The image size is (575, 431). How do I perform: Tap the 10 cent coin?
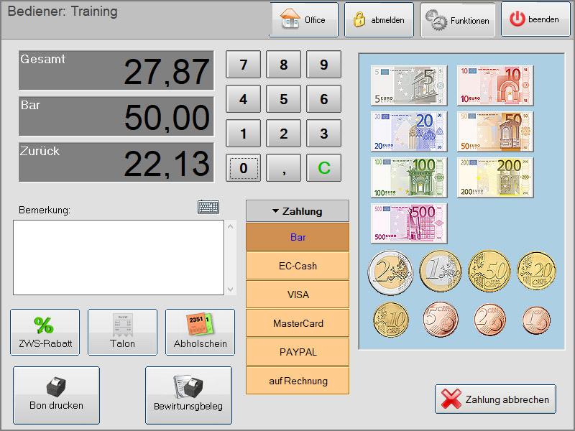[x=390, y=320]
